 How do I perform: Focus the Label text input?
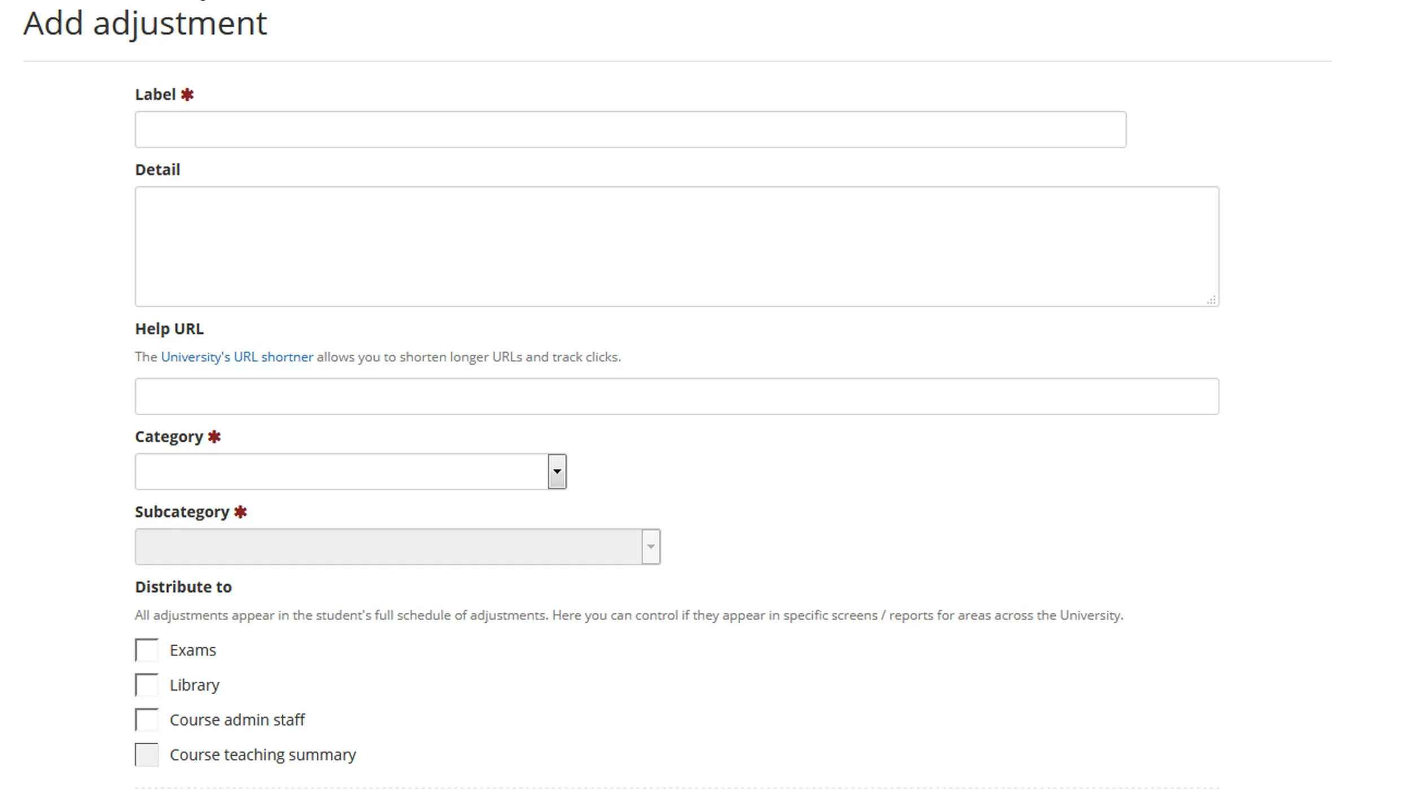(x=630, y=129)
